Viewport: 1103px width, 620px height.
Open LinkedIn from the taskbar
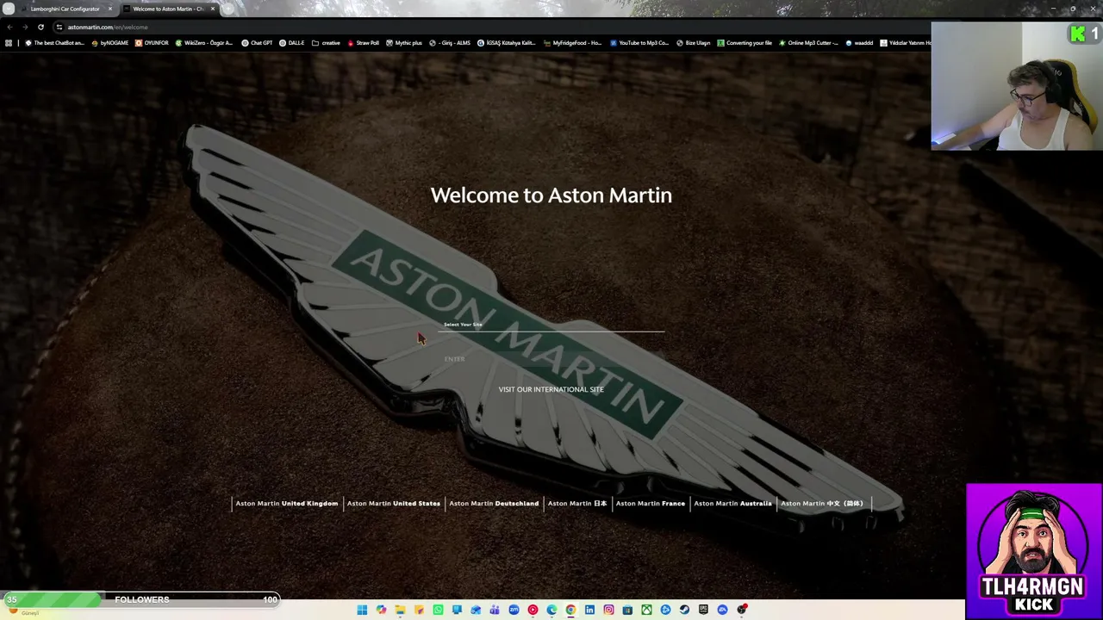pos(589,610)
